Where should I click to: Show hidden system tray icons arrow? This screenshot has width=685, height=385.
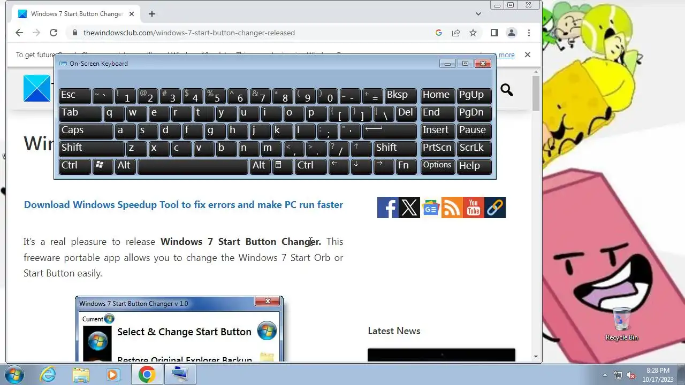605,375
